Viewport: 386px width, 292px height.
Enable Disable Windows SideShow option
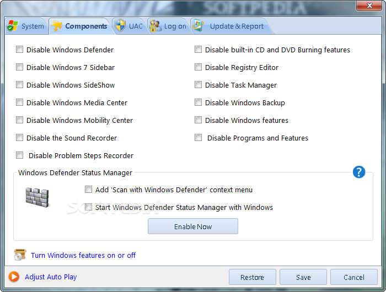click(x=19, y=85)
